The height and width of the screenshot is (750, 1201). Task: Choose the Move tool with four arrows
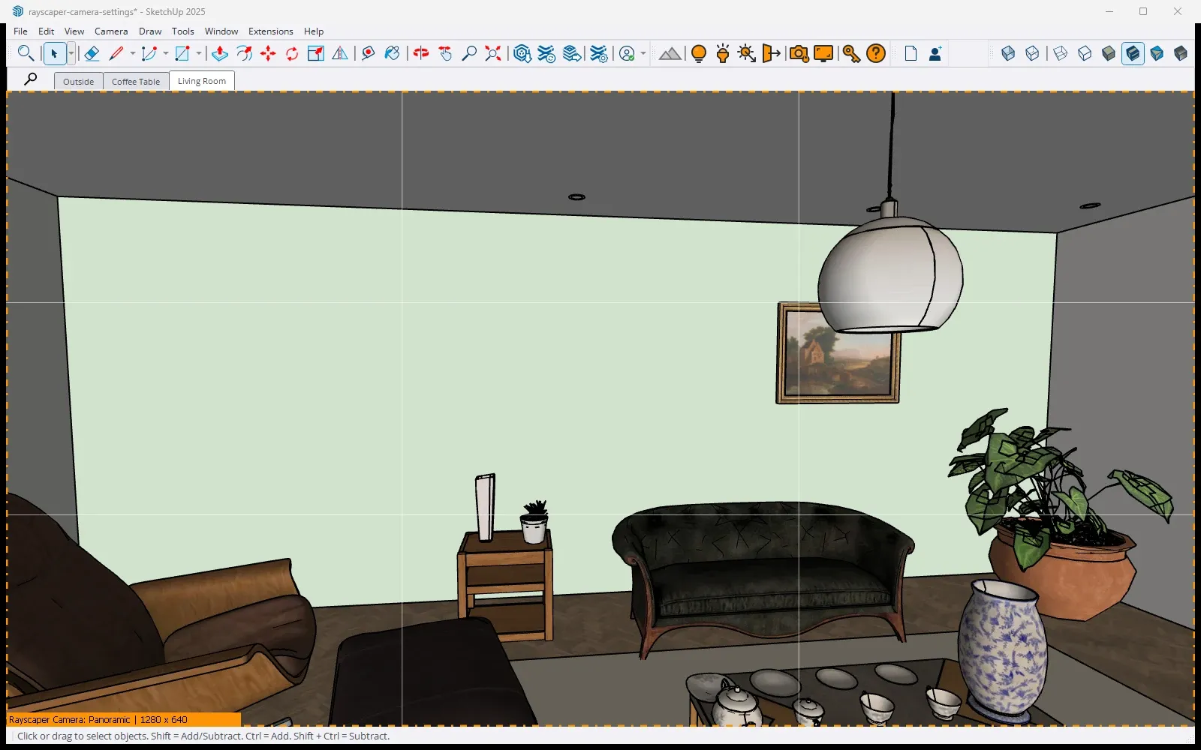(x=268, y=53)
